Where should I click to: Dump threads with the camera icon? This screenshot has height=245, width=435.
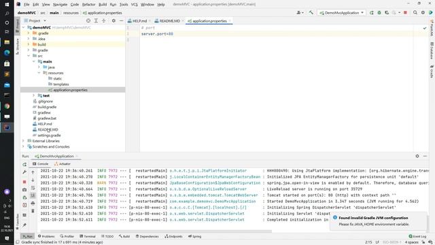[x=24, y=190]
